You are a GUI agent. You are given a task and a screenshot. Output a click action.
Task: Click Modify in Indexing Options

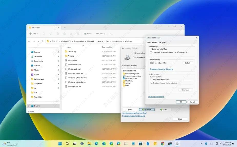coord(130,110)
